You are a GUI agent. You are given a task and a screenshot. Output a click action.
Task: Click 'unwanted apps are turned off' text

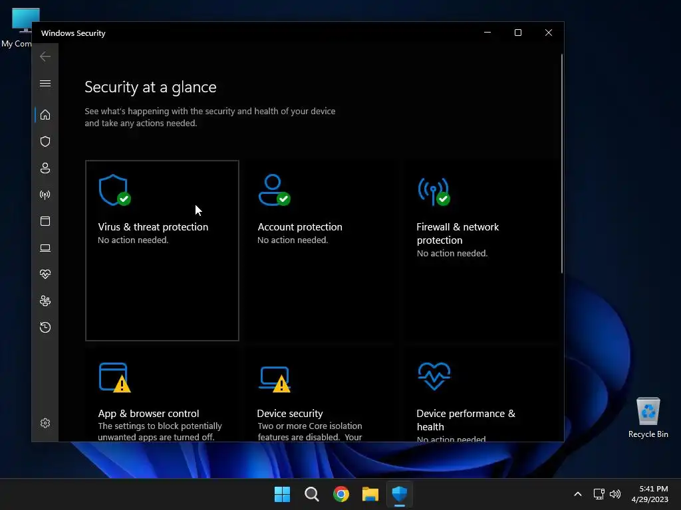coord(156,437)
